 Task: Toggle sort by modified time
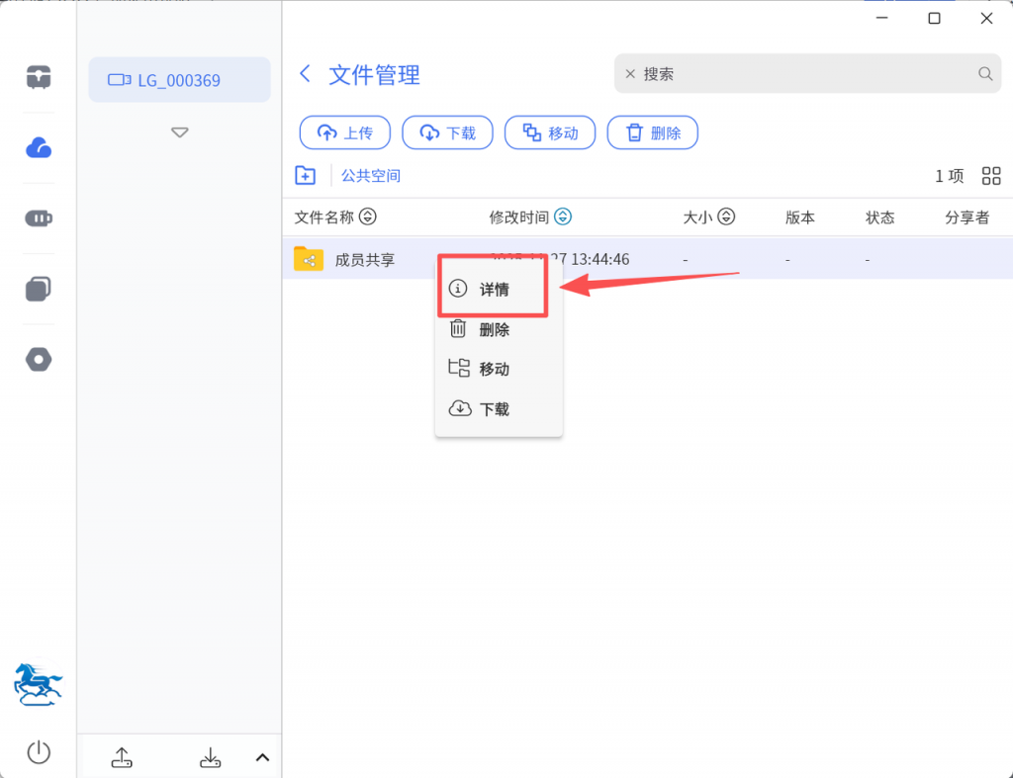pos(563,217)
